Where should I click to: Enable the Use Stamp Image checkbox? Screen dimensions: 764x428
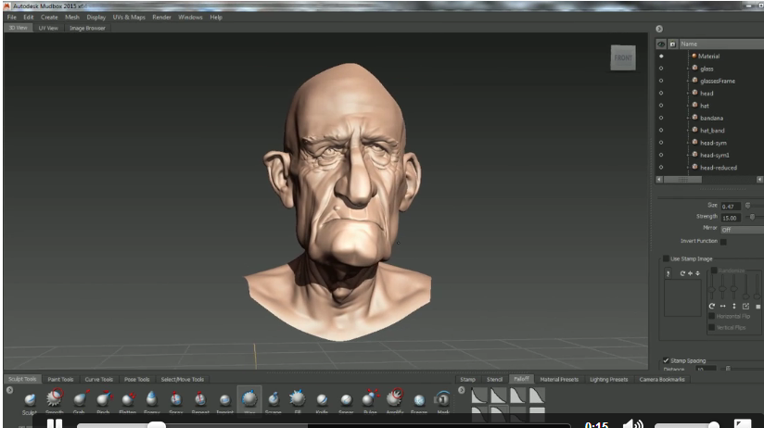666,258
